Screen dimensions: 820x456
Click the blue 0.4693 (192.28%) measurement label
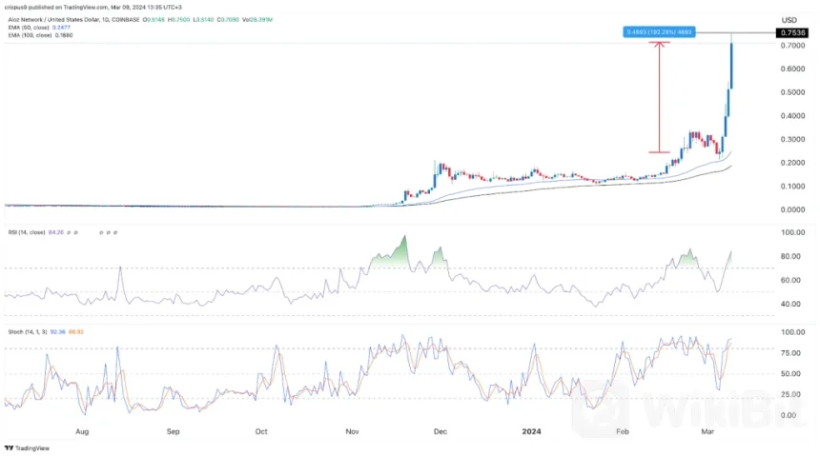(659, 32)
